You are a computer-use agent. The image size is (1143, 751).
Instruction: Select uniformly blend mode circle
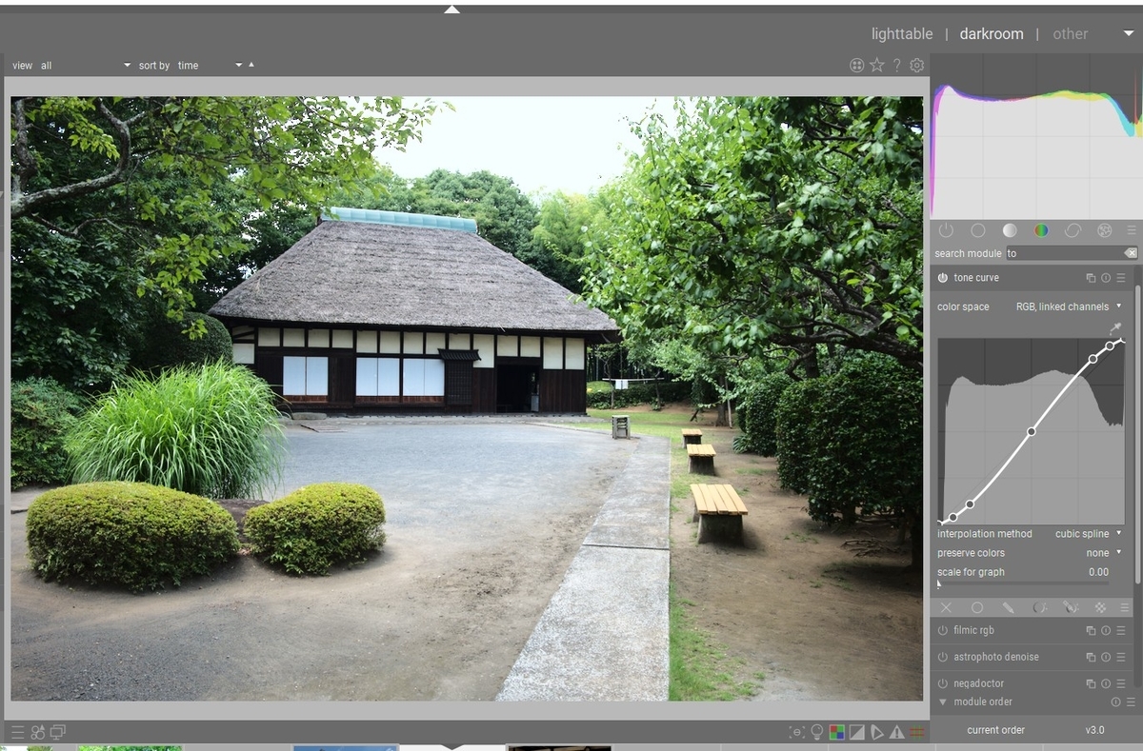click(977, 607)
